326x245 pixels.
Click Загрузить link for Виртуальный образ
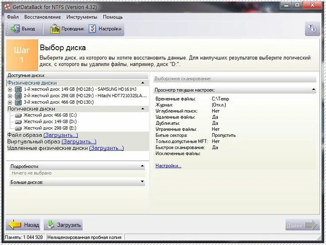point(79,141)
